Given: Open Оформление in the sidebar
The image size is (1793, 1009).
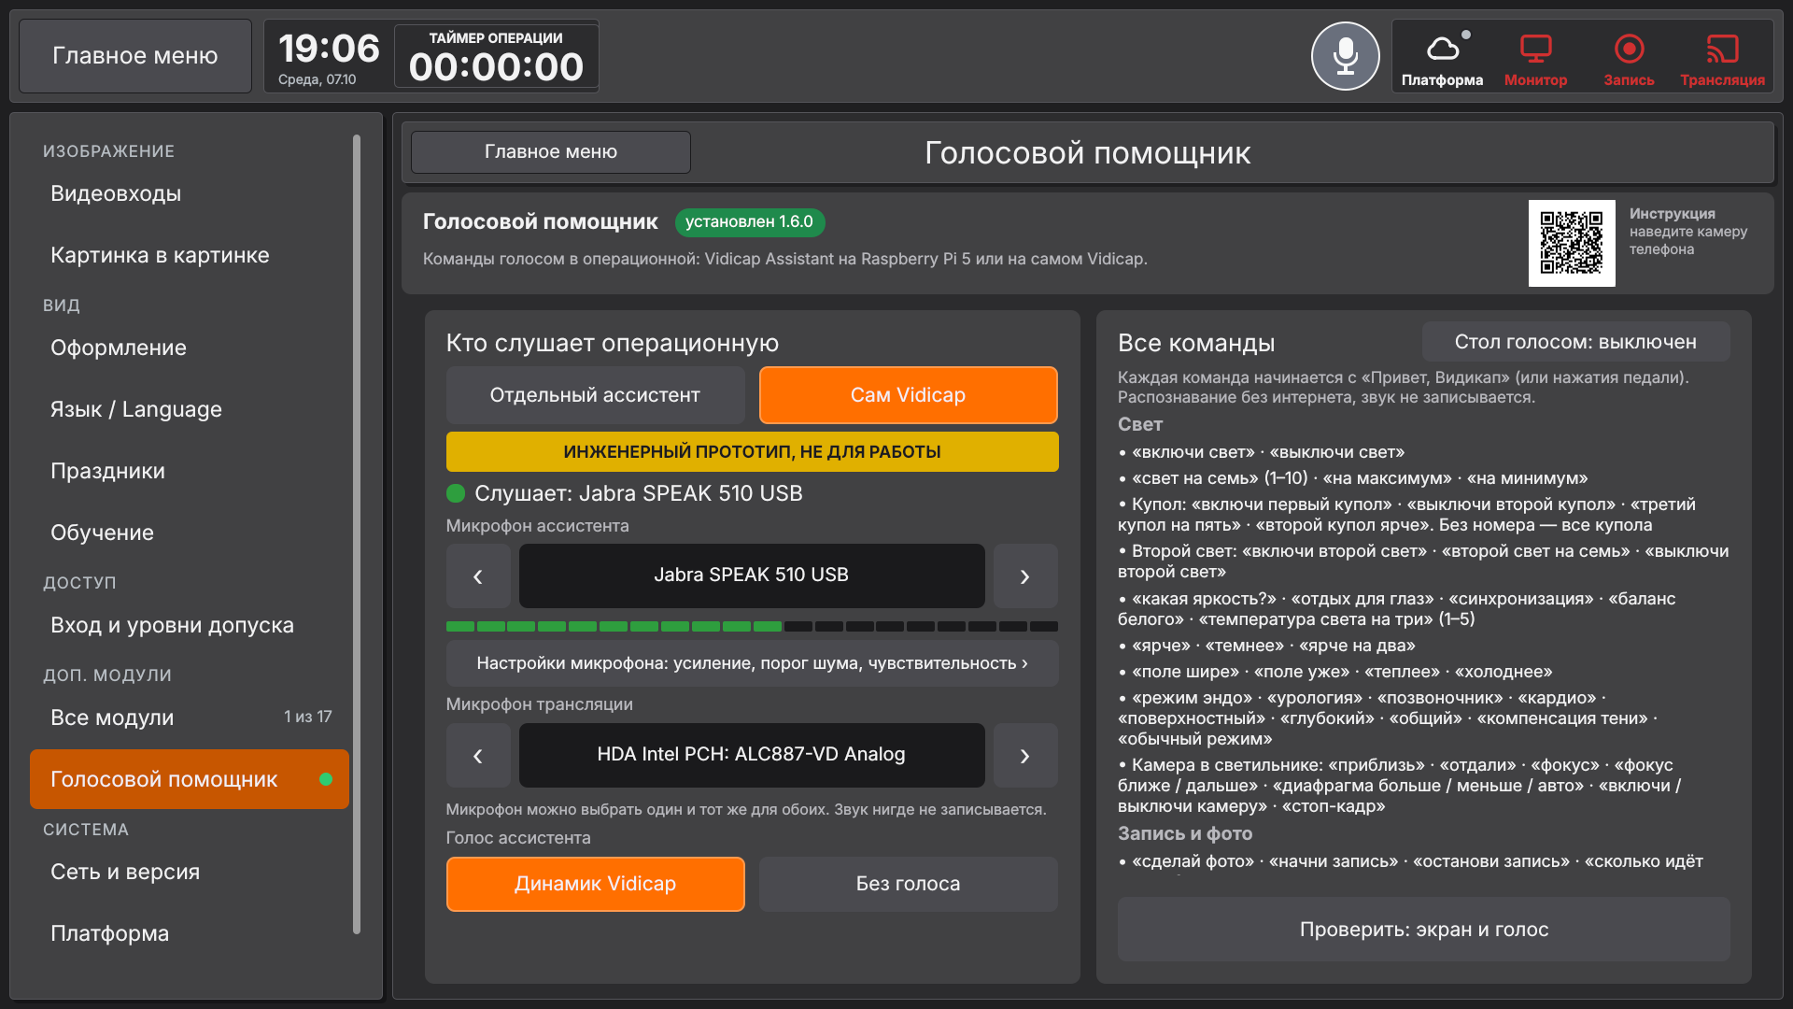Looking at the screenshot, I should [190, 348].
